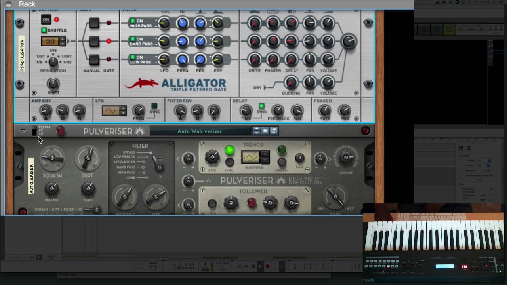Image resolution: width=507 pixels, height=285 pixels.
Task: Click the Low Pass manual gate button
Action: coord(94,59)
